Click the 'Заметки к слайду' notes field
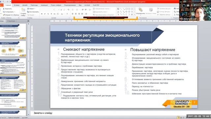211x119 pixels. click(x=43, y=113)
